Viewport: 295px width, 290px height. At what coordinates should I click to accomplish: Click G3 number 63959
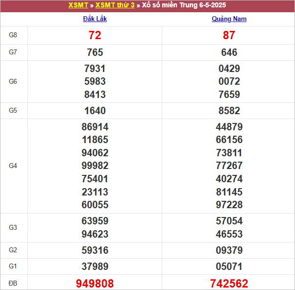(95, 221)
